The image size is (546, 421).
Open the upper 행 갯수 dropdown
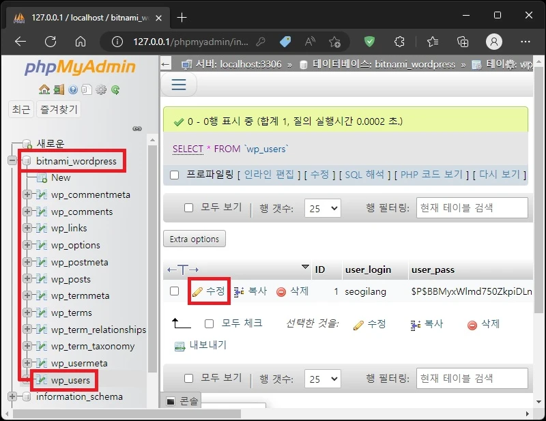click(322, 208)
